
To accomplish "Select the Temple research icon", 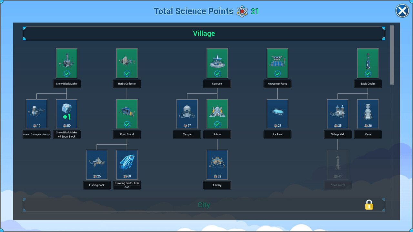I will click(187, 114).
